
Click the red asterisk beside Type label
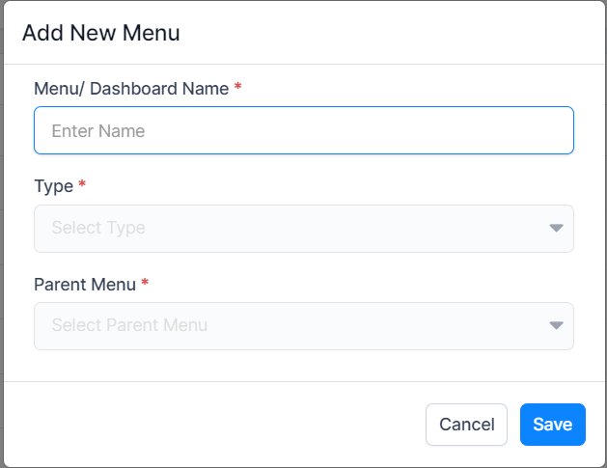[x=82, y=185]
